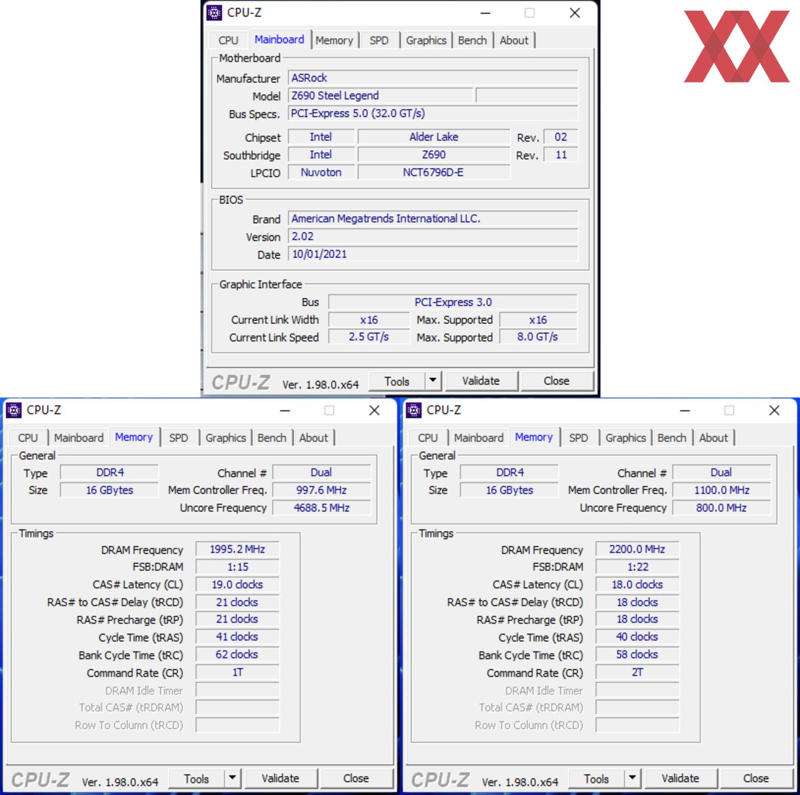Click 62 clocks Bank Cycle Time value
The height and width of the screenshot is (795, 800).
pyautogui.click(x=237, y=654)
